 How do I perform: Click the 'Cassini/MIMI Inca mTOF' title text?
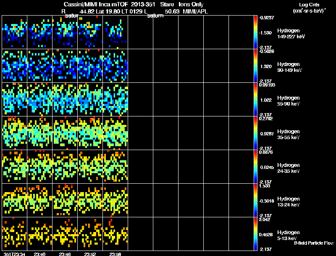[x=96, y=5]
